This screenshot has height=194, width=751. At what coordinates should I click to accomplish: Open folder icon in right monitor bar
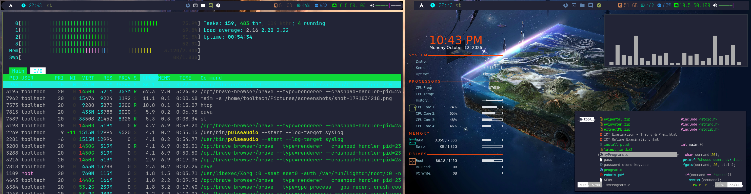pyautogui.click(x=582, y=6)
